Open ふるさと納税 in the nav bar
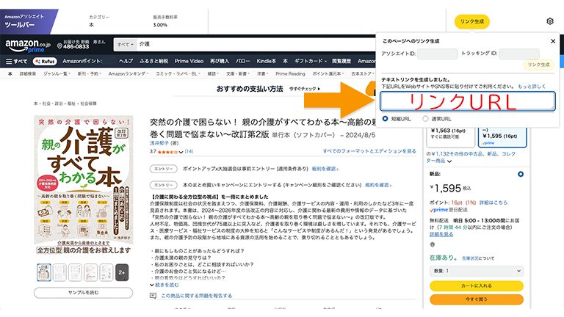Screen dimensions: 564x317 coord(153,61)
